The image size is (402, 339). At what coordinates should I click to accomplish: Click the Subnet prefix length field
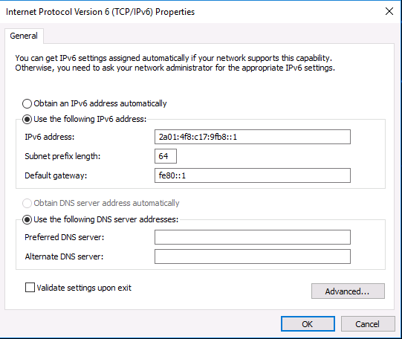166,156
